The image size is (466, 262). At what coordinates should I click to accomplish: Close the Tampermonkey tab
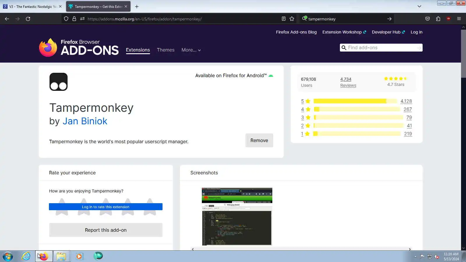pos(126,6)
